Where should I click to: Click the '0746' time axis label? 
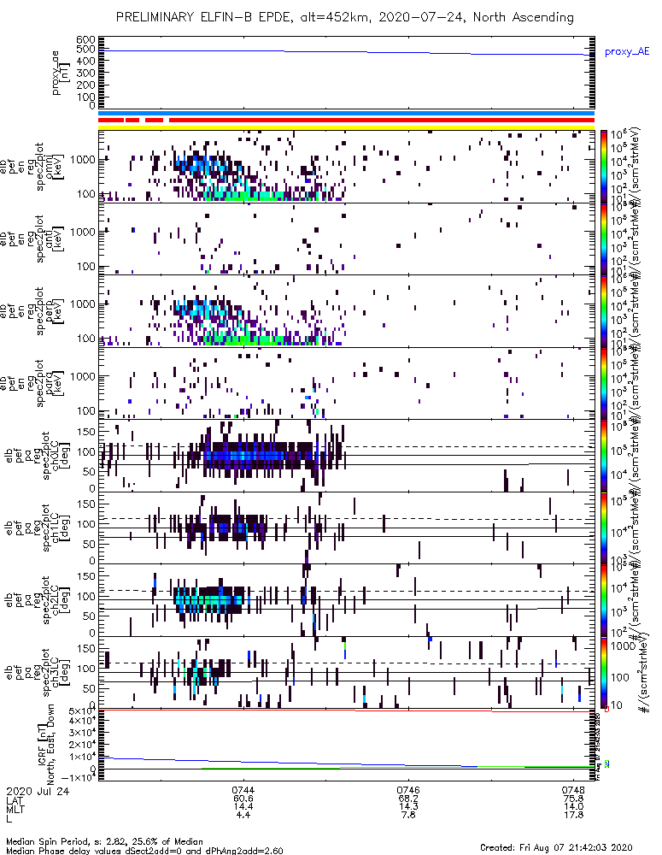coord(408,790)
